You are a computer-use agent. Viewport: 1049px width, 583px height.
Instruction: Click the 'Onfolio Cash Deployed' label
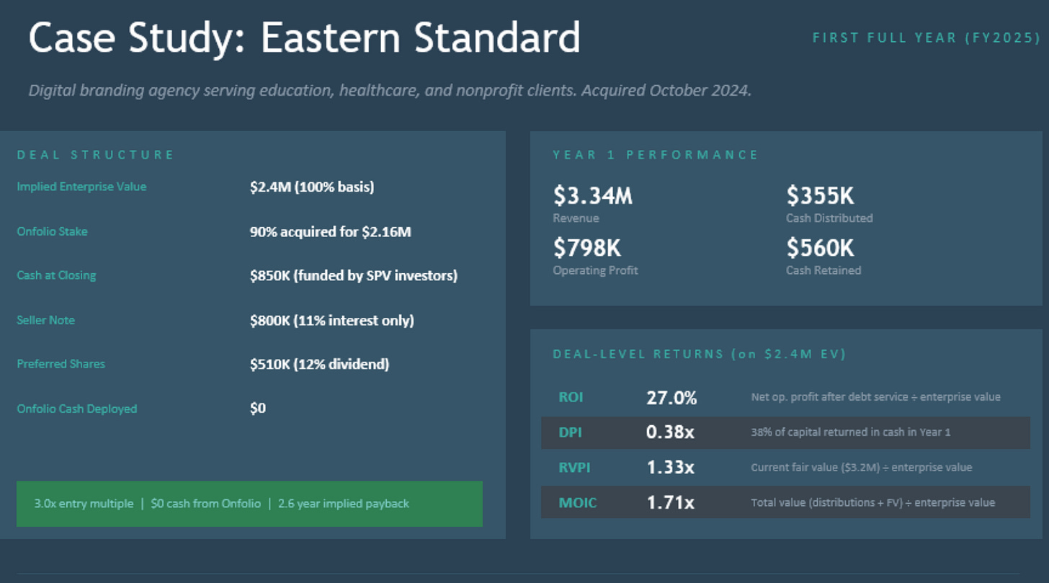click(76, 409)
